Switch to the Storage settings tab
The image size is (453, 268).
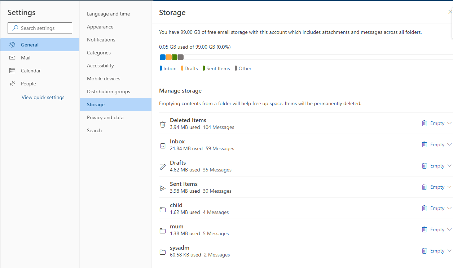[96, 104]
